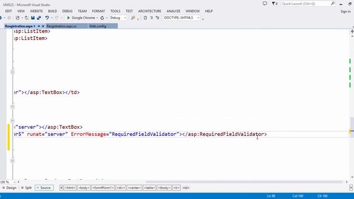Click the breadcrumb left scroll arrow
The image size is (354, 199).
tap(61, 188)
